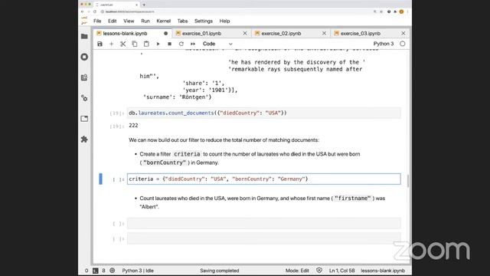Restart the kernel with the refresh icon
Image resolution: width=490 pixels, height=276 pixels.
click(x=181, y=44)
